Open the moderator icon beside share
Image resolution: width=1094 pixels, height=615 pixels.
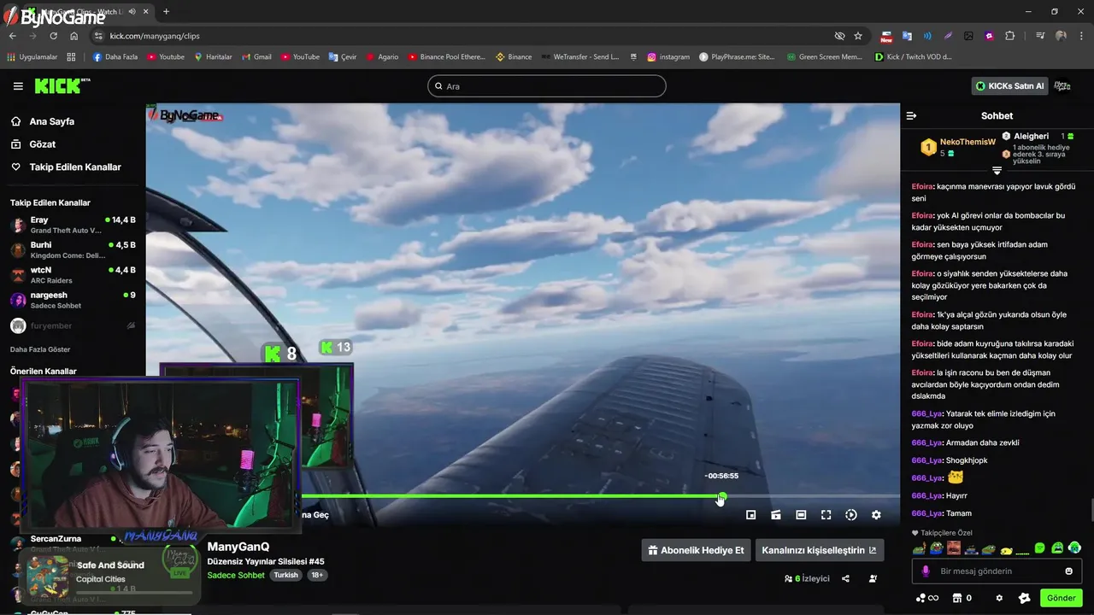click(x=873, y=578)
